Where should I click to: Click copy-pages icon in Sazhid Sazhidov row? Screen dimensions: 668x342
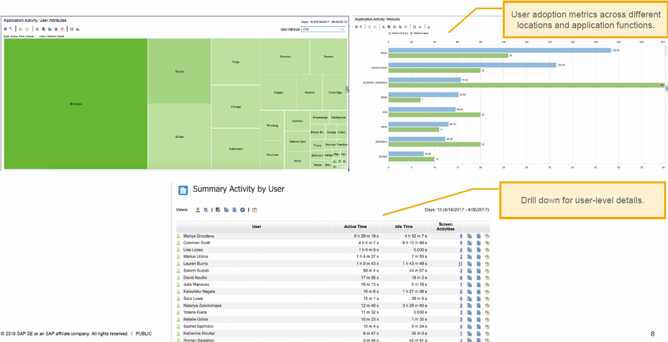click(469, 326)
